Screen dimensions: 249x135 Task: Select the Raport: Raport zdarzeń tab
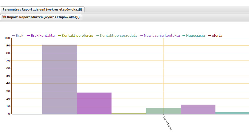[x=41, y=17]
